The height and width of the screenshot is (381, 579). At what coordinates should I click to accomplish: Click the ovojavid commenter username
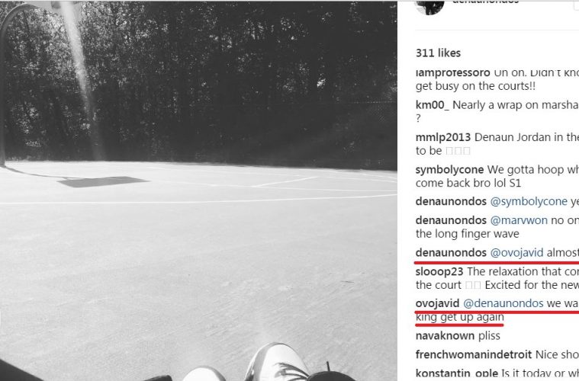[437, 303]
